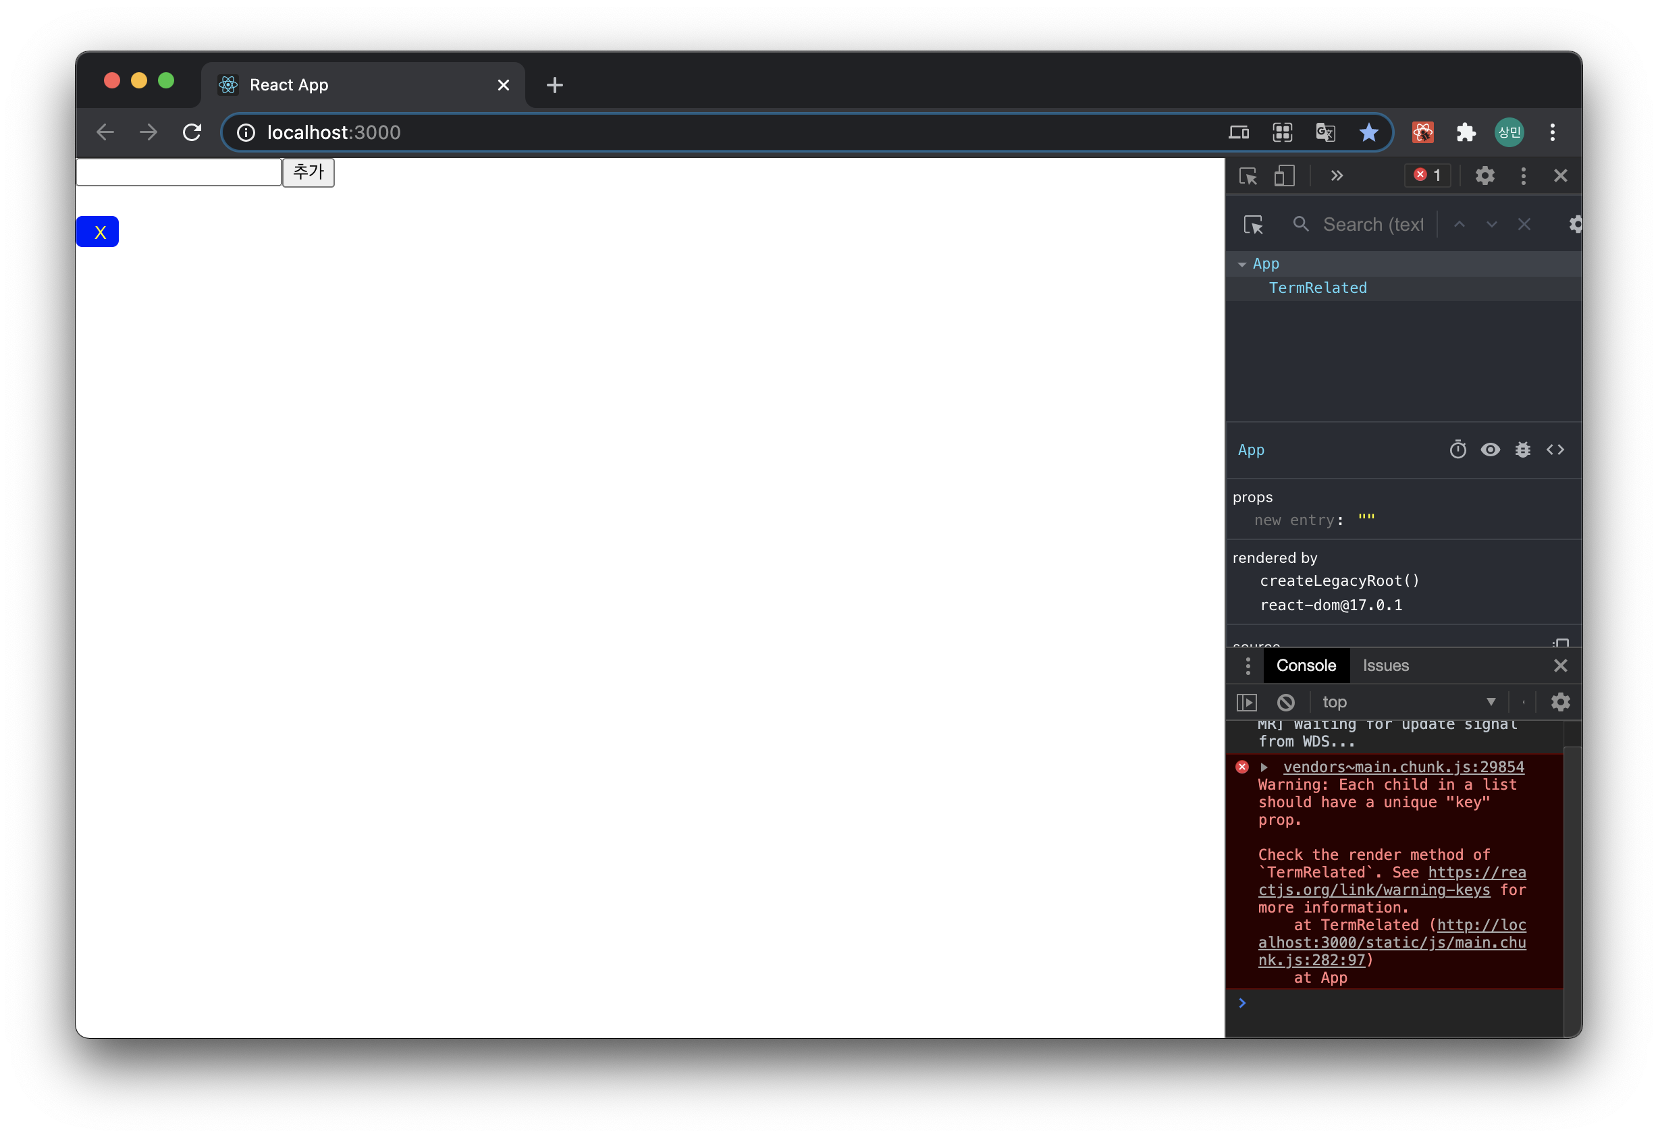Toggle the device toolbar icon
Viewport: 1658px width, 1138px height.
click(x=1284, y=175)
